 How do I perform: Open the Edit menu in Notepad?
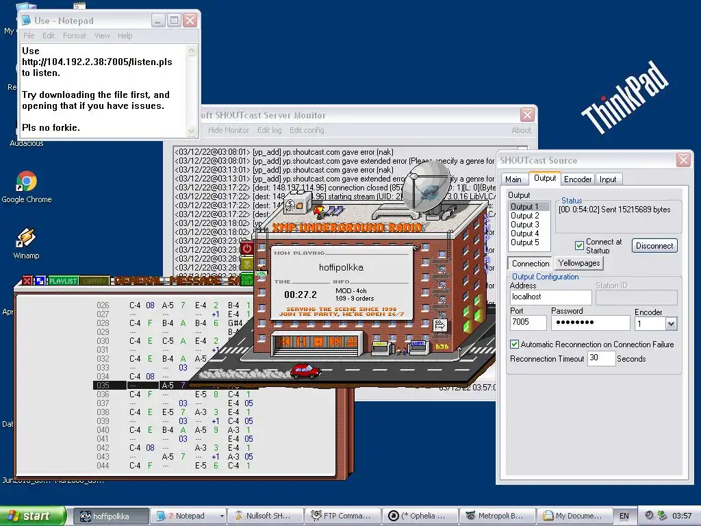point(49,36)
